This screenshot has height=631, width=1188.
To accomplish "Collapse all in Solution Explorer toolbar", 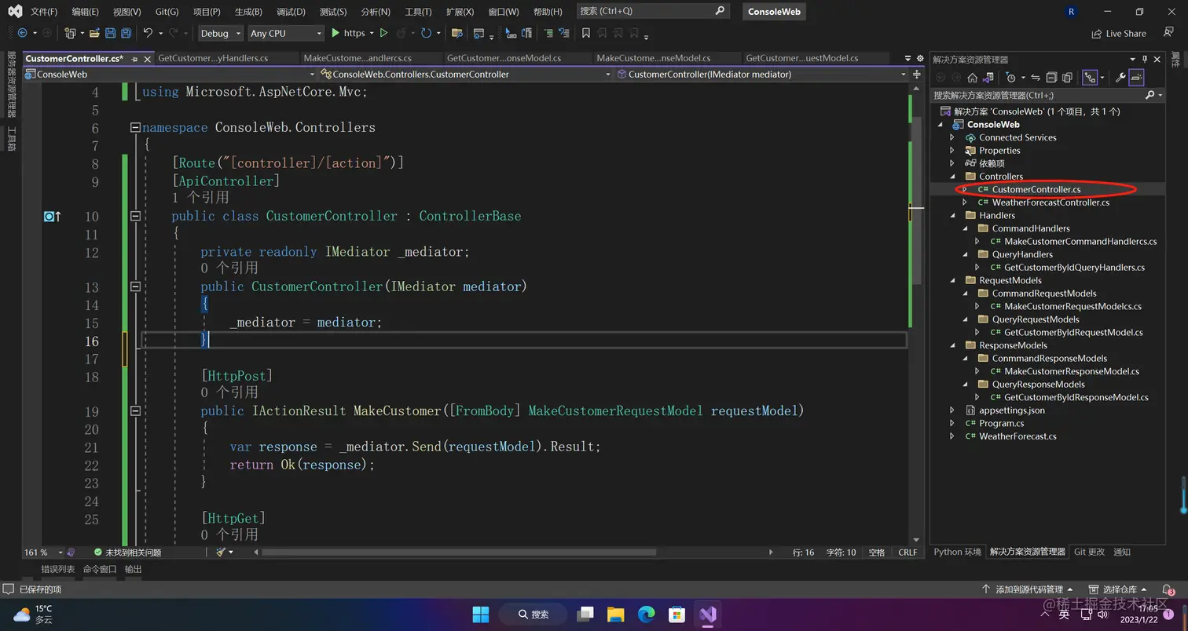I will [x=1051, y=77].
